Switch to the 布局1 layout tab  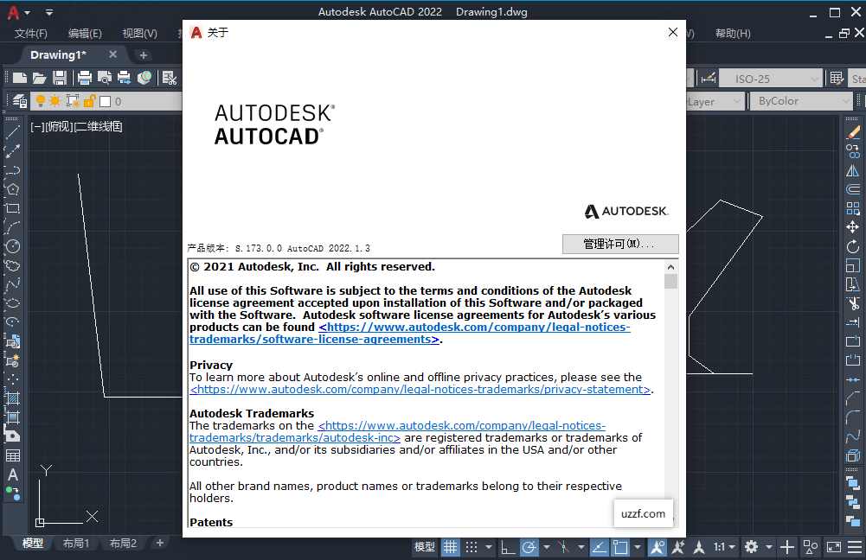click(x=74, y=544)
